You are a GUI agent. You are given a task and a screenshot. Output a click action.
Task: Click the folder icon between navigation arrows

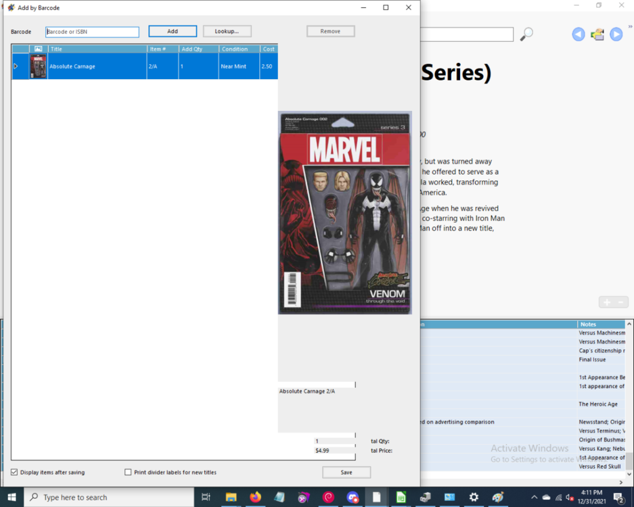pos(597,34)
